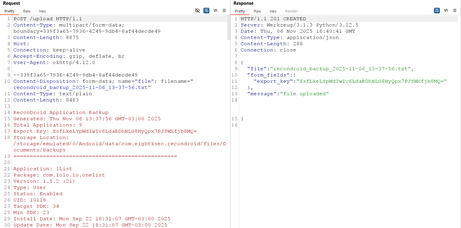Screen dimensions: 461x228
Task: View the Response Hex tab
Action: 273,11
